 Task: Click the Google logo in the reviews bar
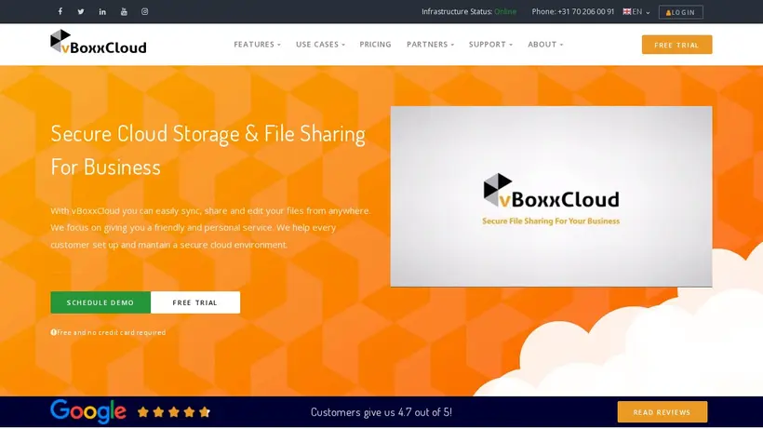coord(88,411)
